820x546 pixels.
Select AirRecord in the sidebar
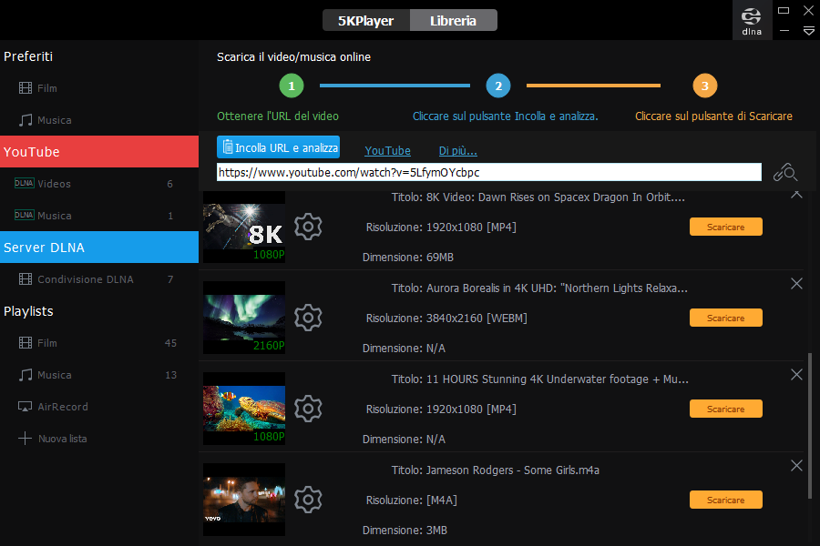(62, 407)
